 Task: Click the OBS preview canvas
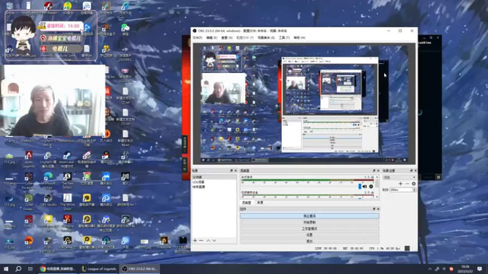coord(304,104)
